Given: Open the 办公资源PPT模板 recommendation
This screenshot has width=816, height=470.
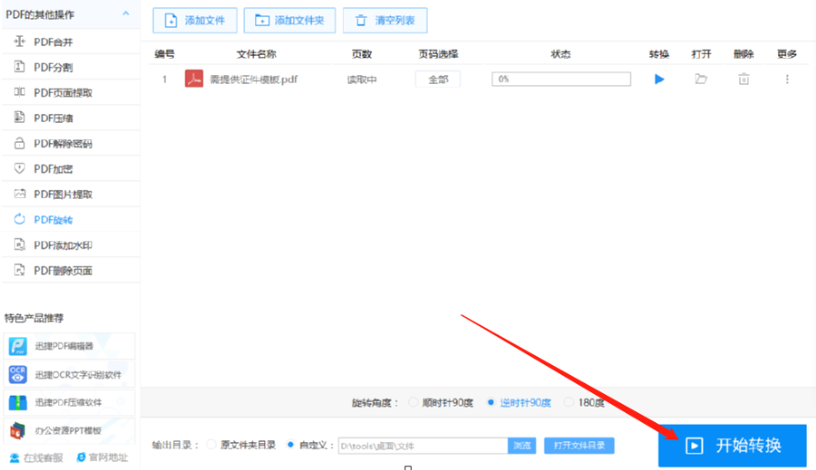Looking at the screenshot, I should (x=70, y=430).
